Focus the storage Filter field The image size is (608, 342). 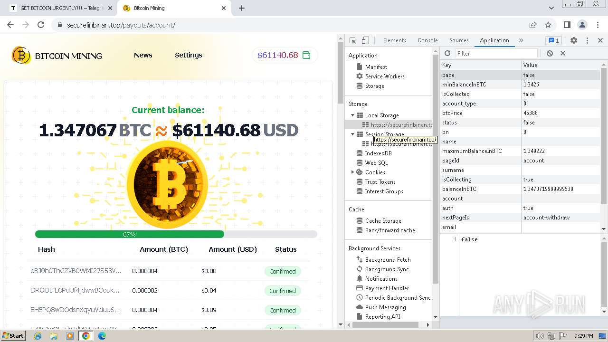pyautogui.click(x=496, y=54)
